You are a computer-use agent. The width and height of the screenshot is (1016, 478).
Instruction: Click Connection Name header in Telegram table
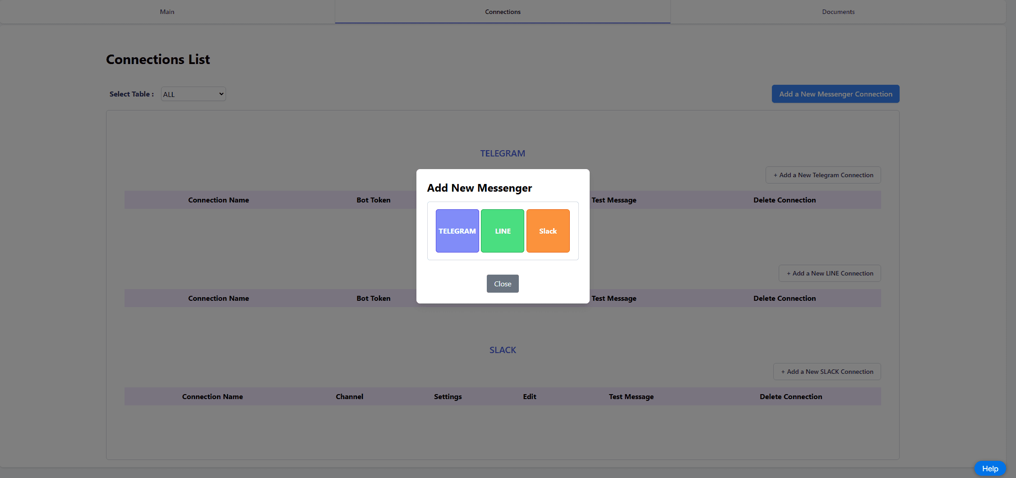pos(218,200)
